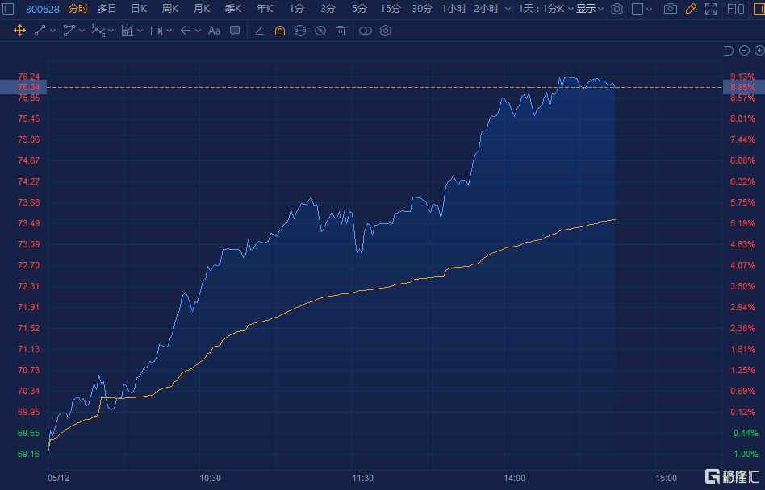Select the 1小时 interval
The image size is (765, 490).
click(454, 9)
